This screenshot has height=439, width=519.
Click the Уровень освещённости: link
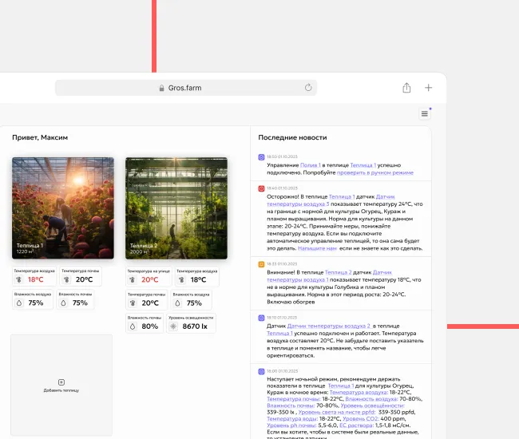[372, 405]
